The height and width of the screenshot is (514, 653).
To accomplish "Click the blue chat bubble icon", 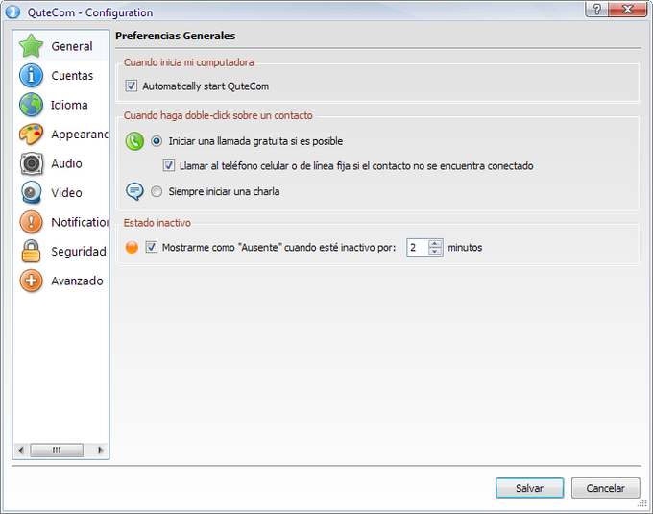I will (134, 191).
